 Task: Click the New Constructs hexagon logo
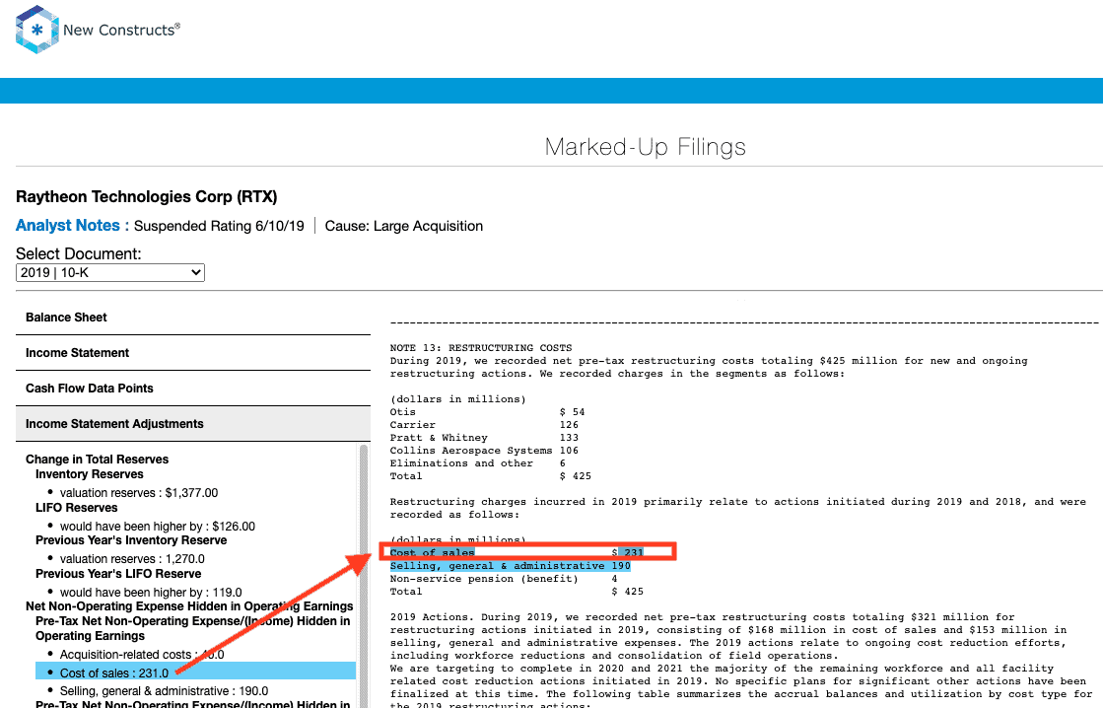coord(36,30)
